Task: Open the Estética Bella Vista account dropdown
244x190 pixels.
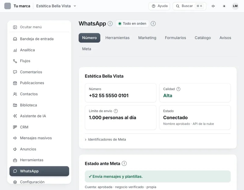Action: [56, 6]
